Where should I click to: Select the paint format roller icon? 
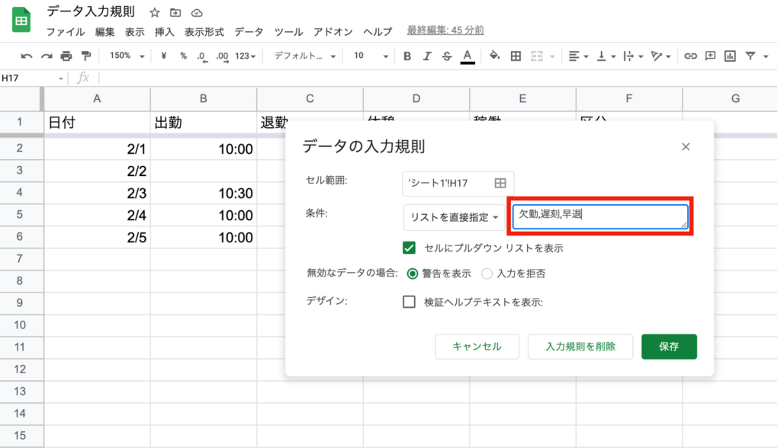86,56
